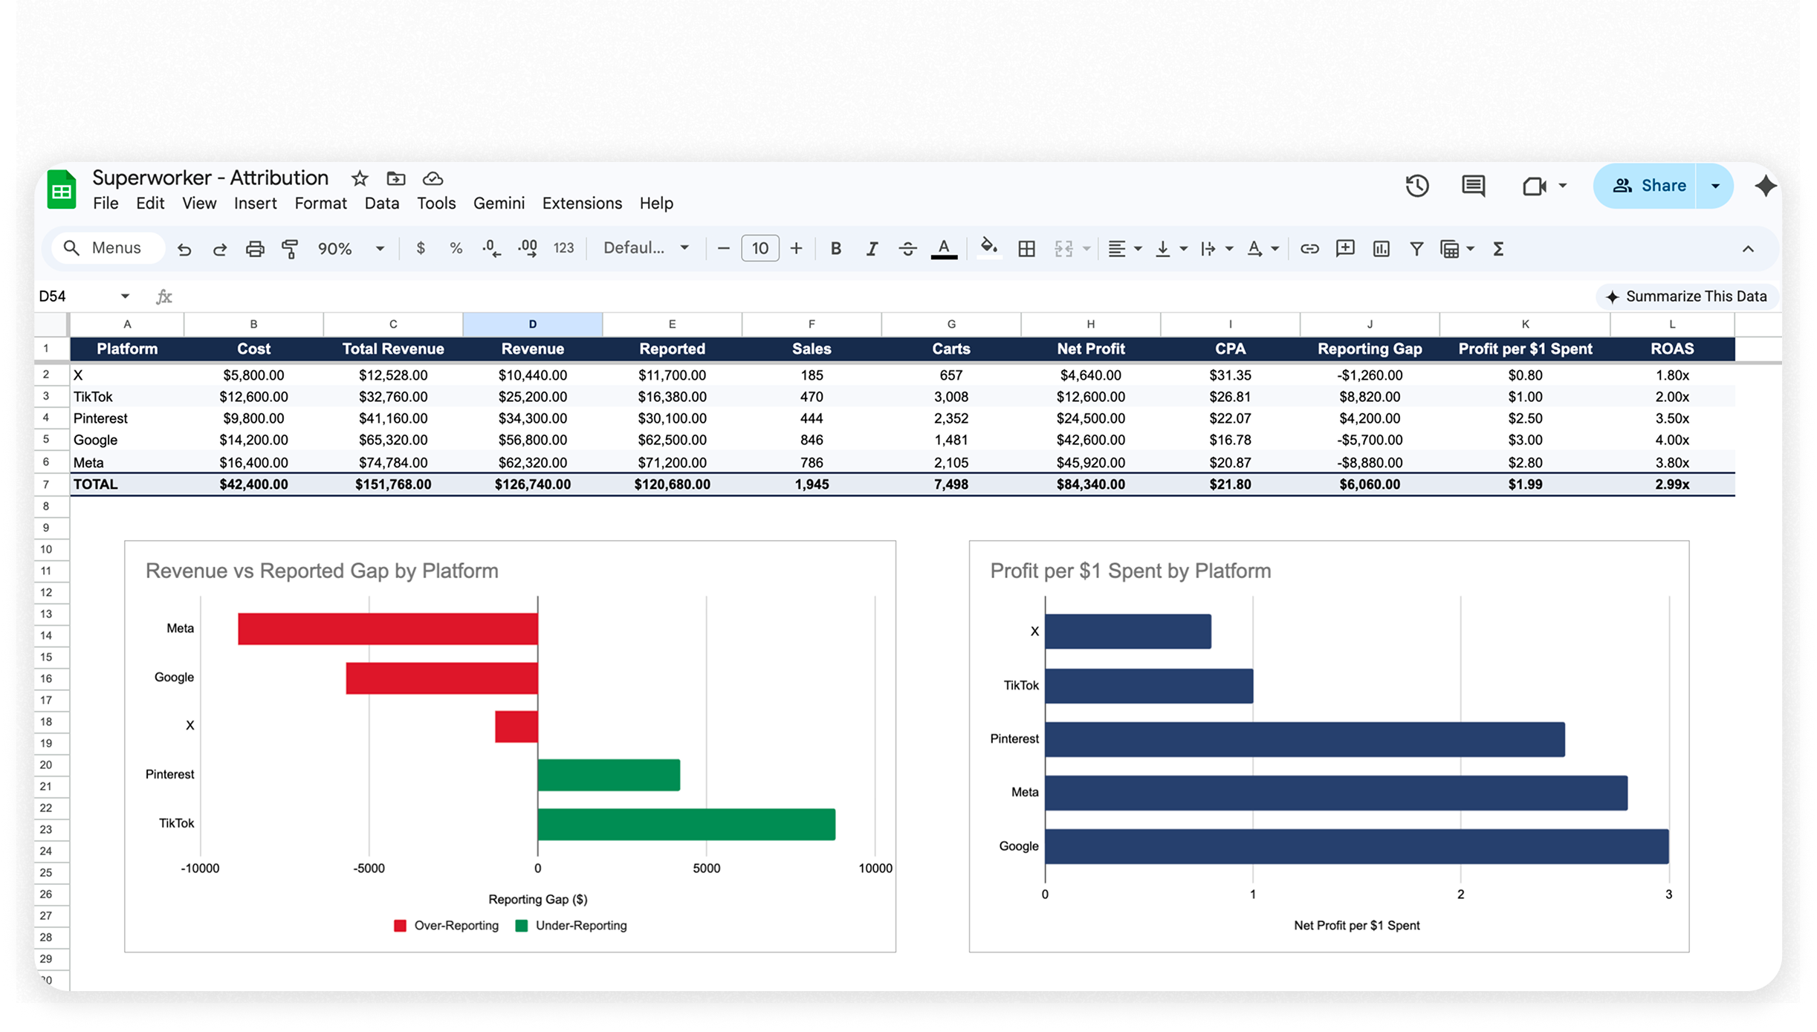Activate the paint format tool

coord(291,249)
